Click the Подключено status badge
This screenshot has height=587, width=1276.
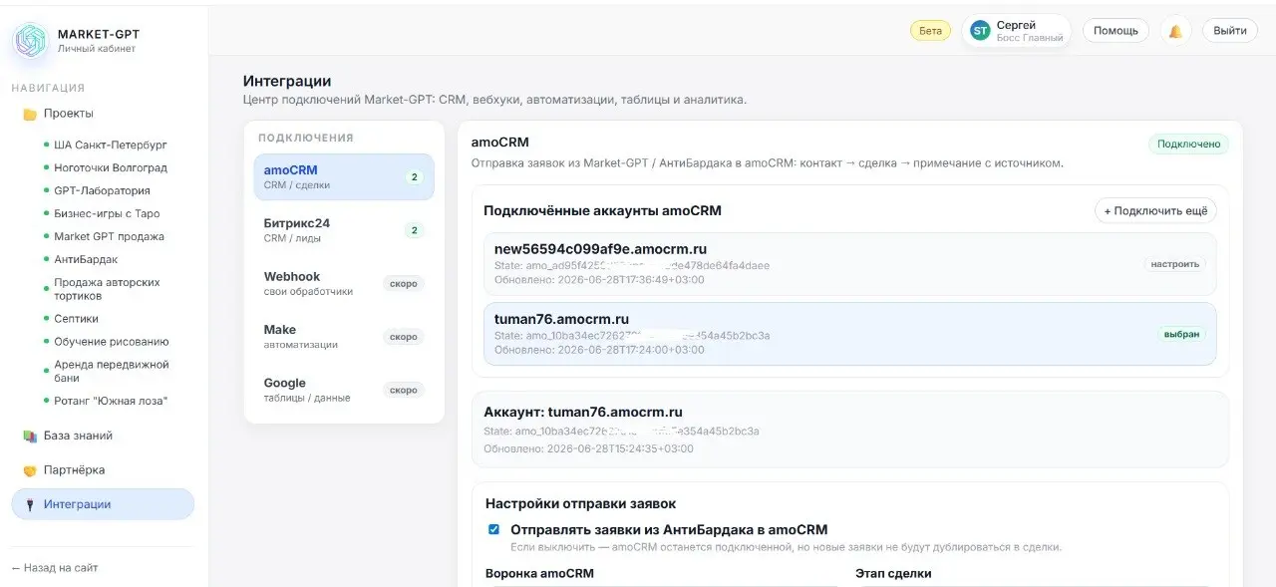(x=1188, y=145)
